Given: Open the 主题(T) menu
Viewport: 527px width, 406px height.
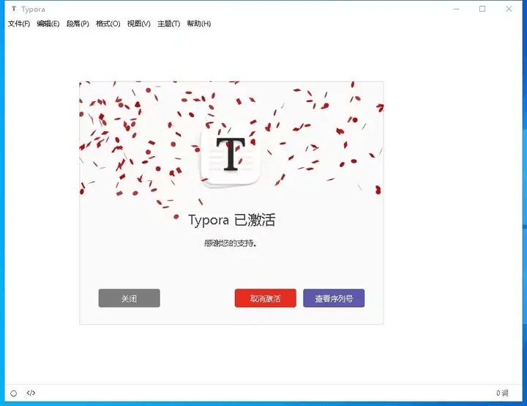Looking at the screenshot, I should click(169, 23).
